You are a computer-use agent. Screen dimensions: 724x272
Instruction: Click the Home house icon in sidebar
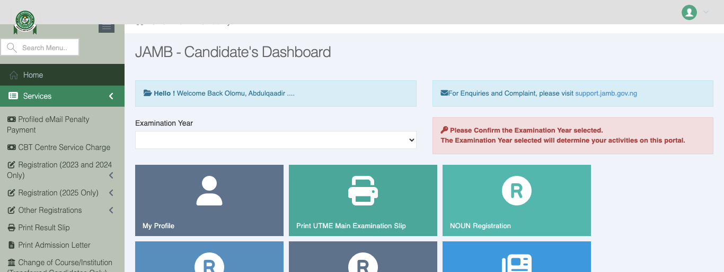(14, 75)
